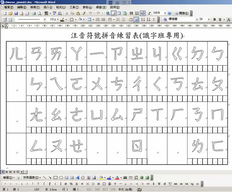This screenshot has height=192, width=232.
Task: Click the font name box 標楷體
Action: click(x=182, y=19)
